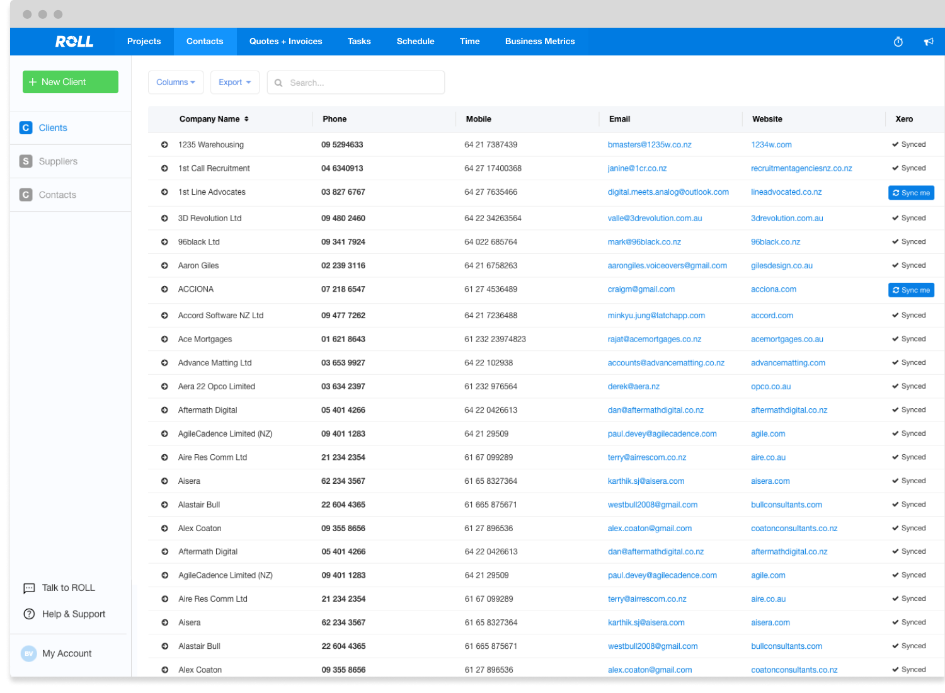Switch to the Projects tab
The width and height of the screenshot is (945, 693).
[144, 42]
